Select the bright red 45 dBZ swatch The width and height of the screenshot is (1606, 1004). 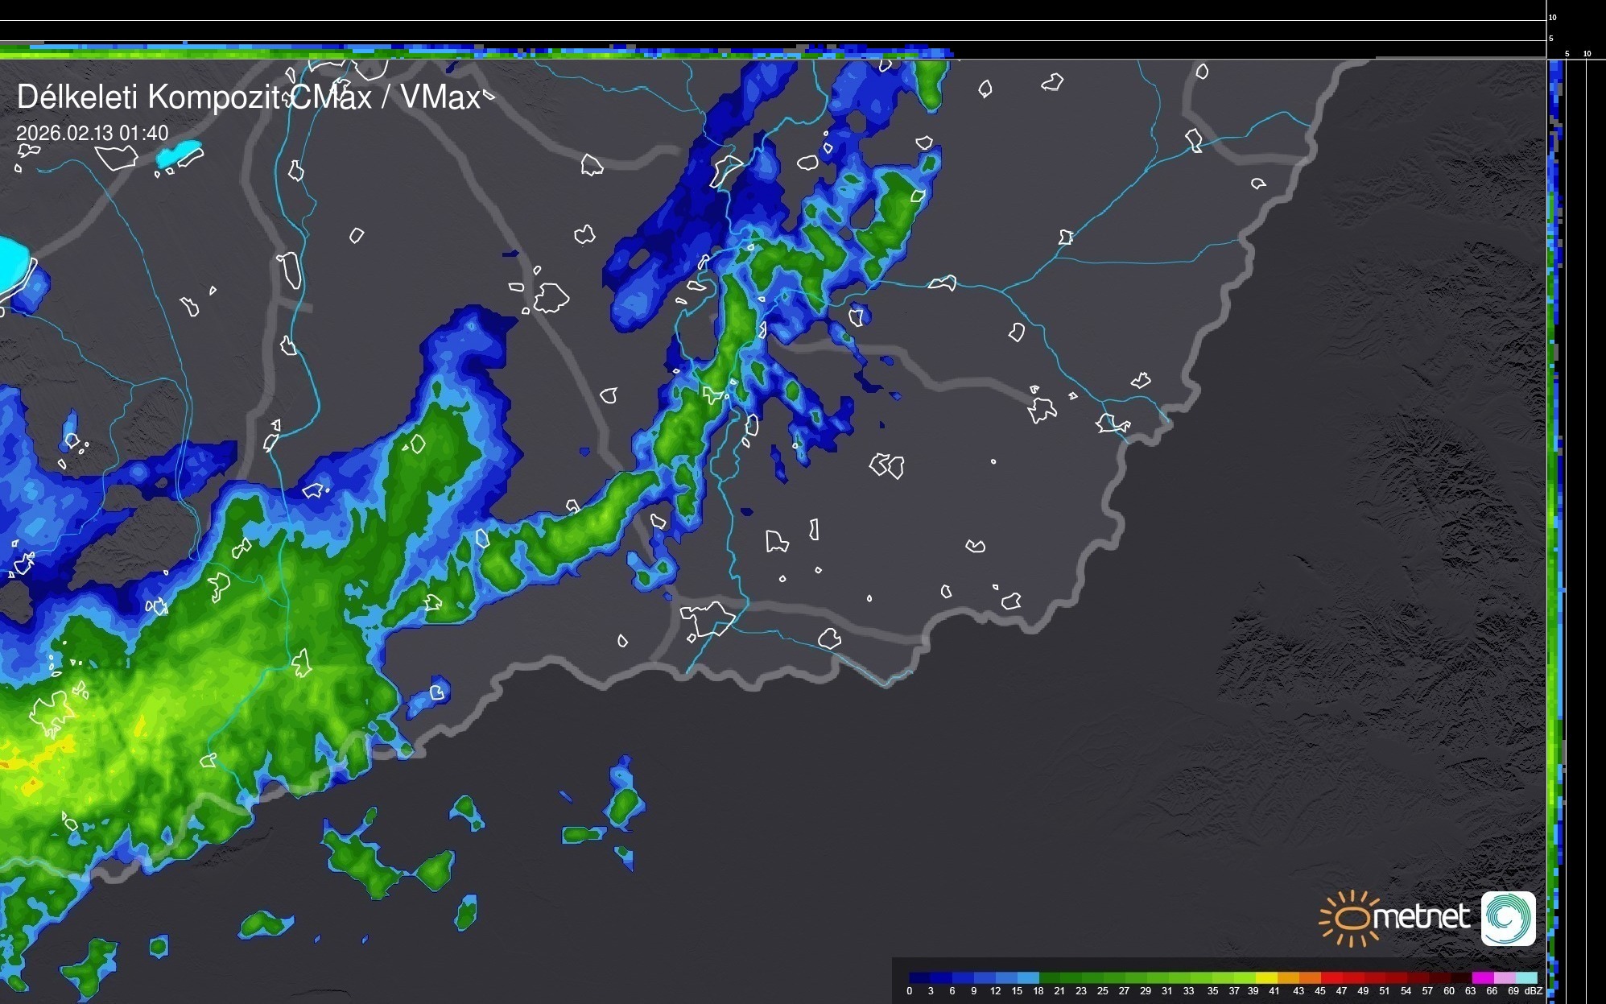pyautogui.click(x=1331, y=977)
